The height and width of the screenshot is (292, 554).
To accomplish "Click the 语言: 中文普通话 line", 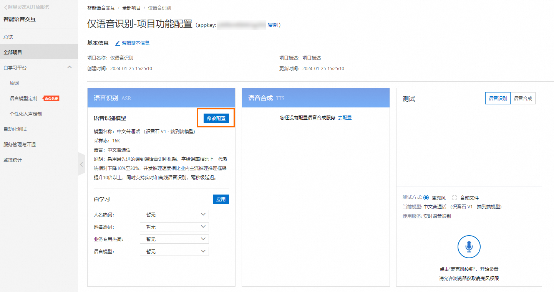I will pyautogui.click(x=112, y=150).
